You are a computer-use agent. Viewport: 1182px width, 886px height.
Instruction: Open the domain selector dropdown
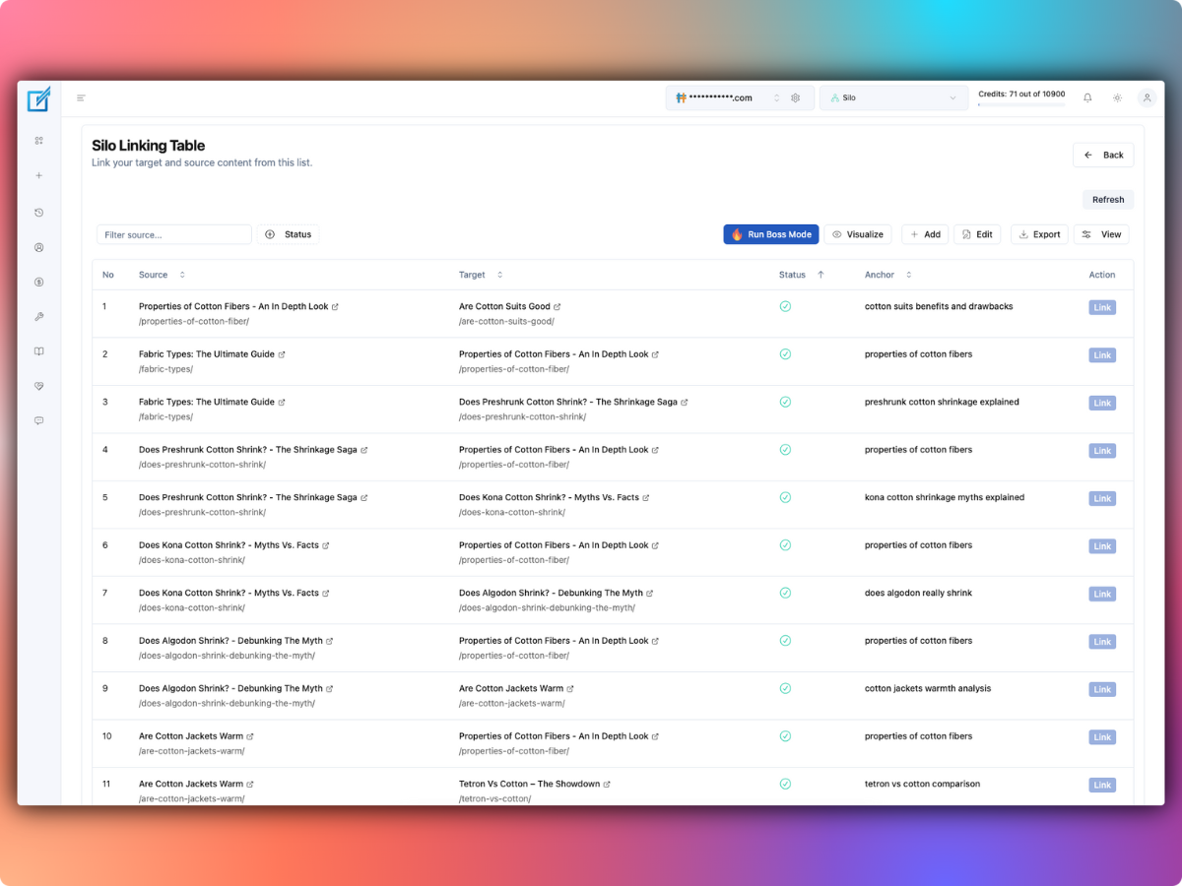point(740,97)
